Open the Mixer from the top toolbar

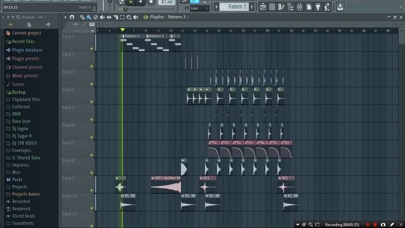(x=299, y=7)
